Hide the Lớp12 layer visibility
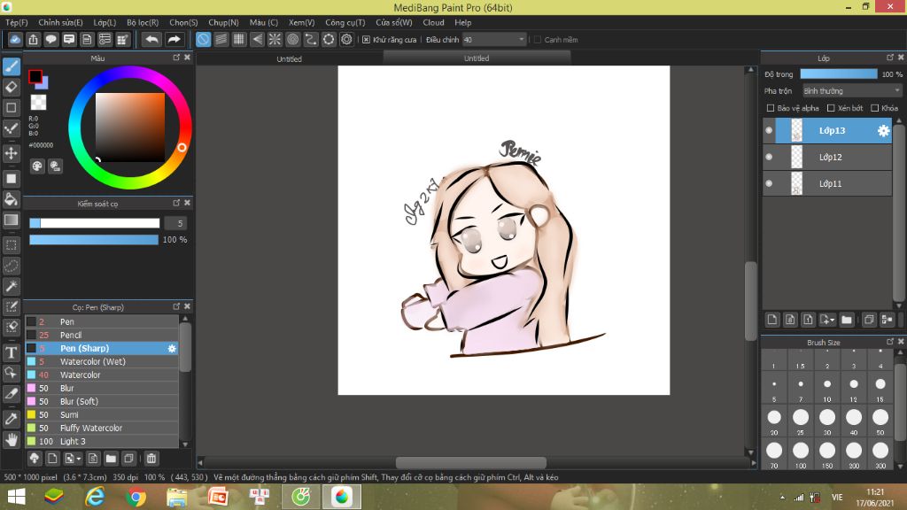907x510 pixels. [769, 157]
